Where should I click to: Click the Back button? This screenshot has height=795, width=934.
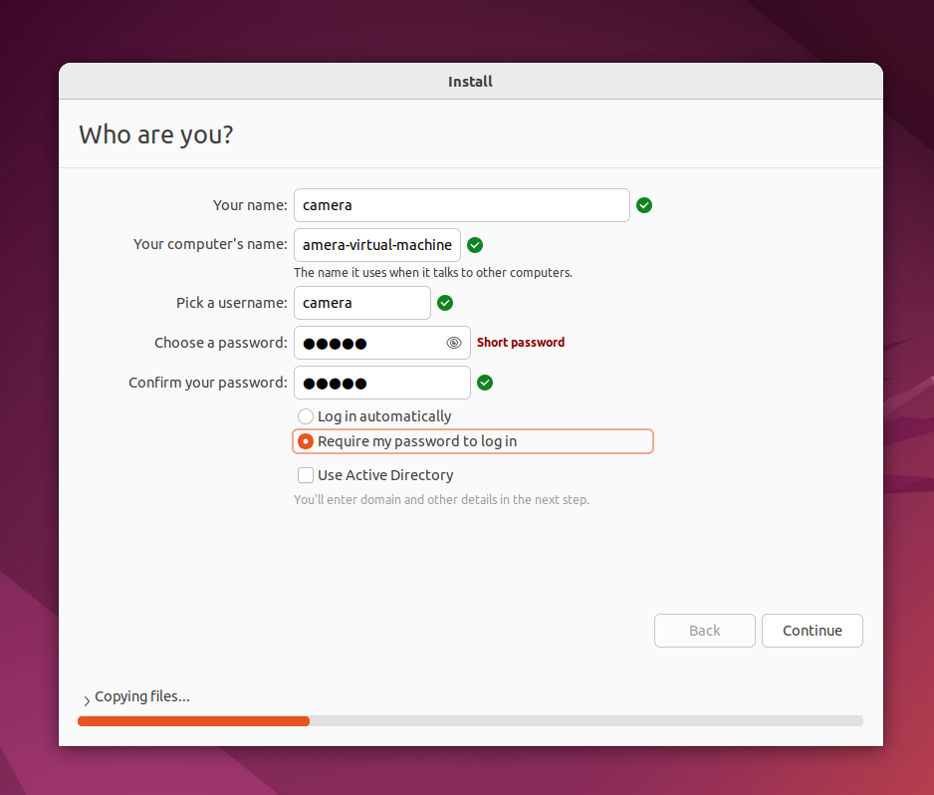(x=705, y=631)
